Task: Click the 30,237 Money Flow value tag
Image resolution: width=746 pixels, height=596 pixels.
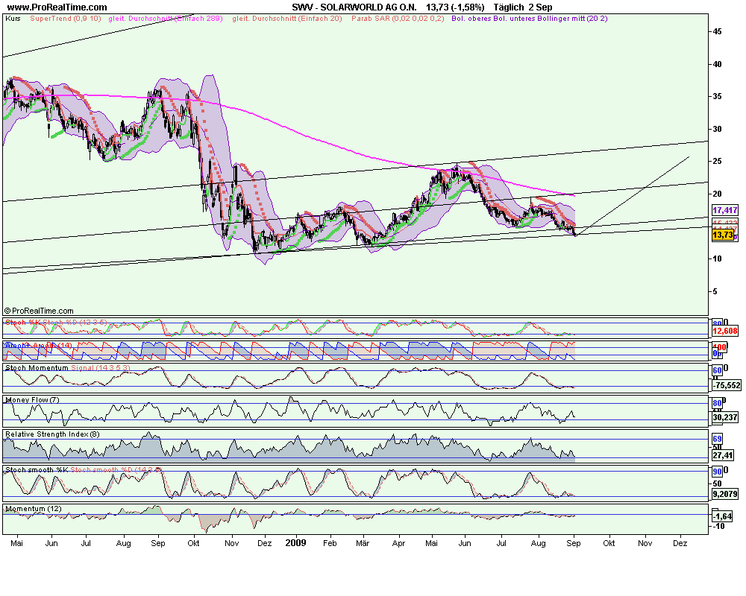Action: tap(725, 417)
